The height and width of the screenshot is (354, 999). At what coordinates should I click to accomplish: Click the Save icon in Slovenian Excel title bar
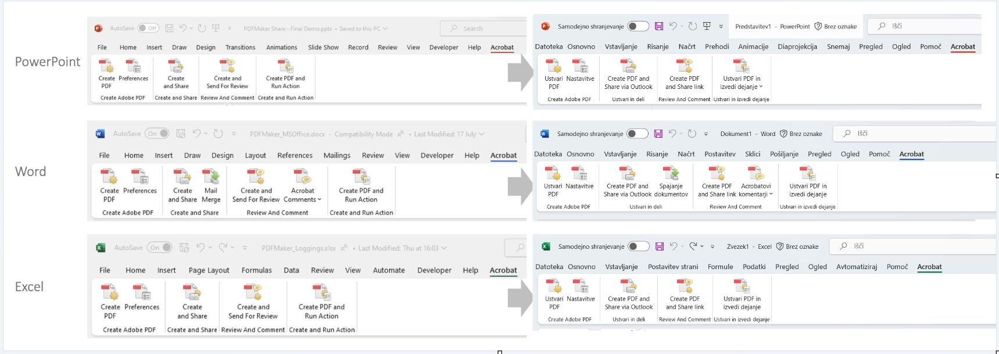click(x=660, y=246)
